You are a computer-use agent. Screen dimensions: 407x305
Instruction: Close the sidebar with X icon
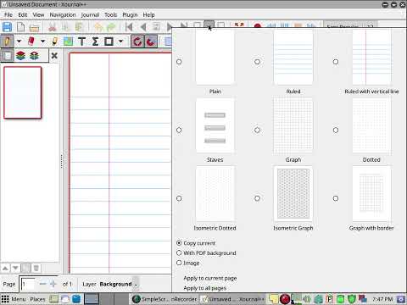(x=54, y=56)
